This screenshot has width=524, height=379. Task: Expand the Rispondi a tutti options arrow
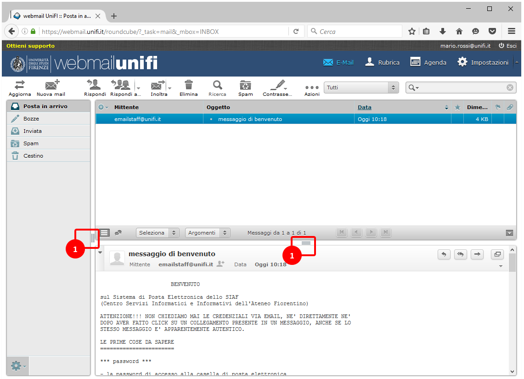click(x=138, y=88)
